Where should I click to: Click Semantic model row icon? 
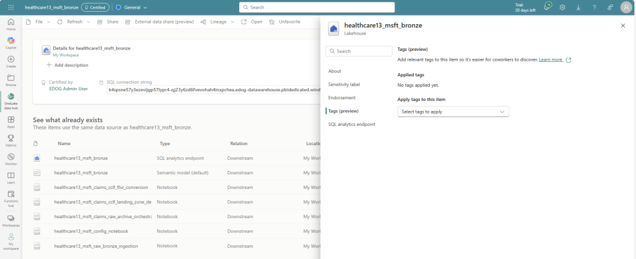pyautogui.click(x=37, y=173)
